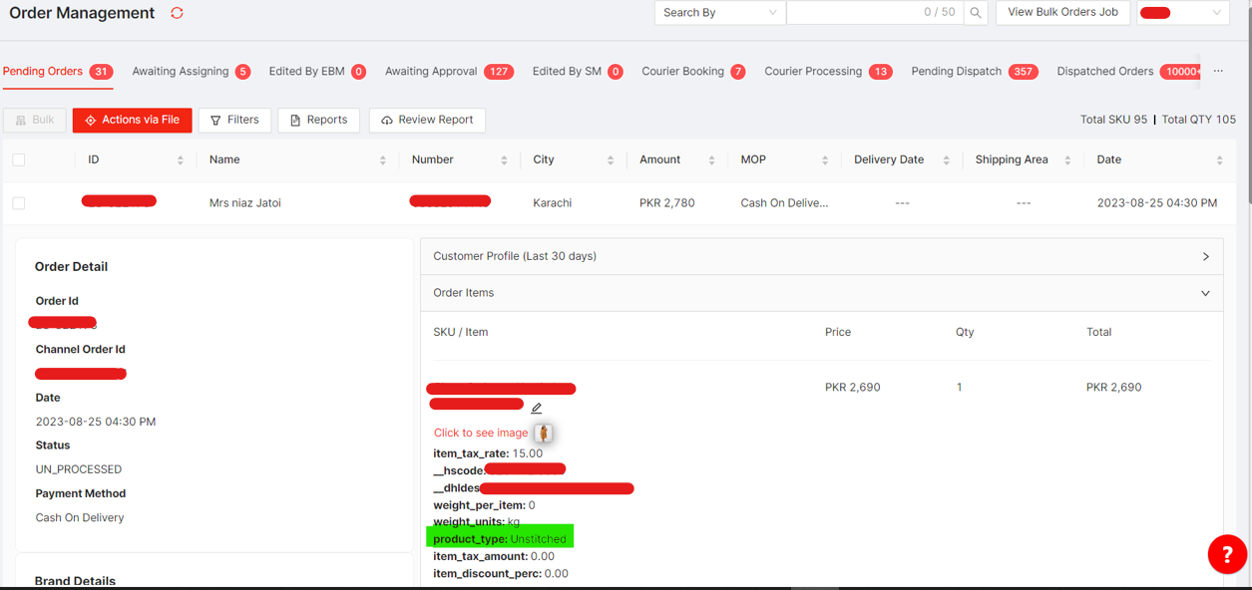Sort the Amount column using arrows

click(711, 160)
